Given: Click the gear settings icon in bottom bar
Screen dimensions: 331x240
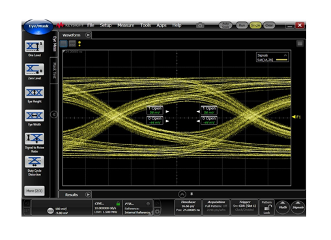Looking at the screenshot, I should tap(158, 211).
